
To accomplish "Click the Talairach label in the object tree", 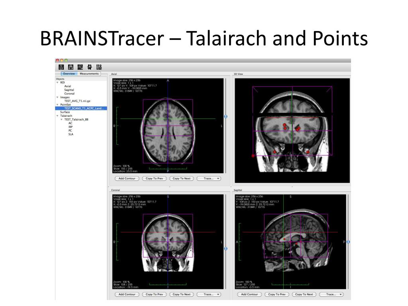I will 66,116.
